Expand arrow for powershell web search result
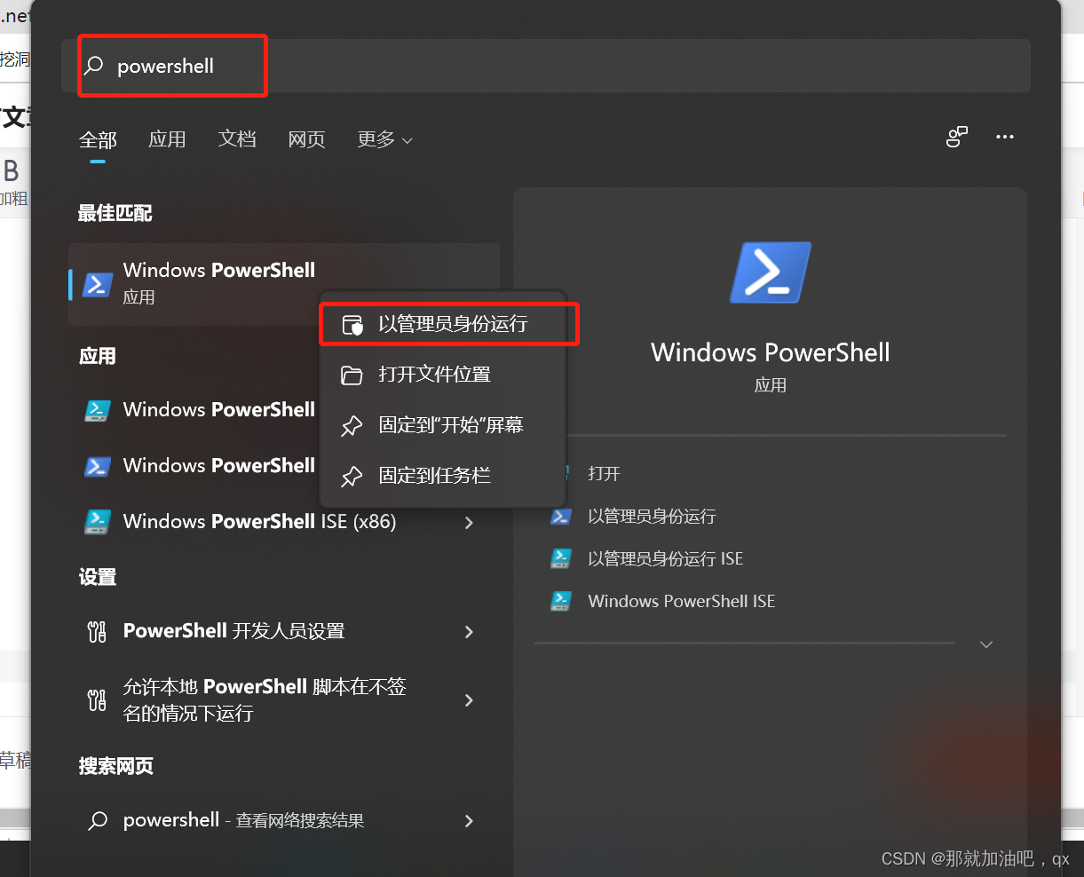 tap(469, 821)
